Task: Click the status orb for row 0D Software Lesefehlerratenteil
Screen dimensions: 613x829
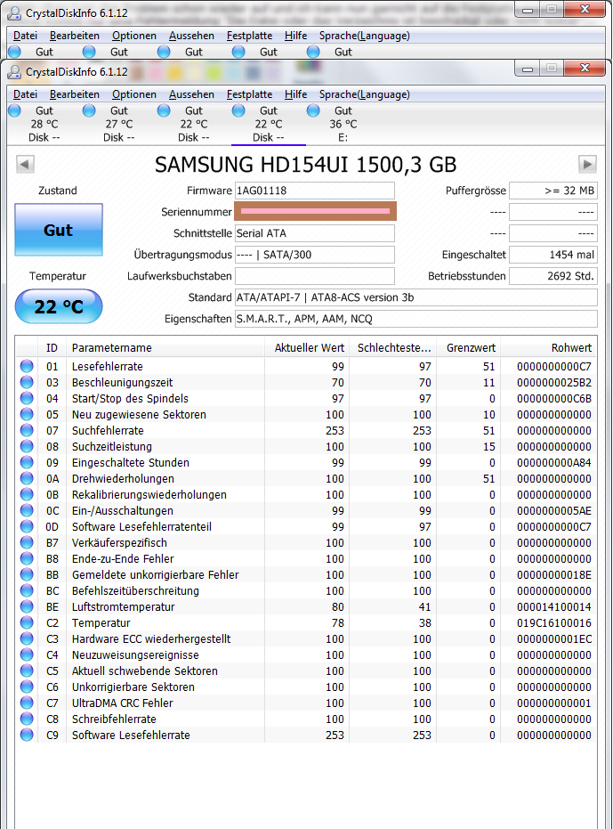Action: point(27,526)
